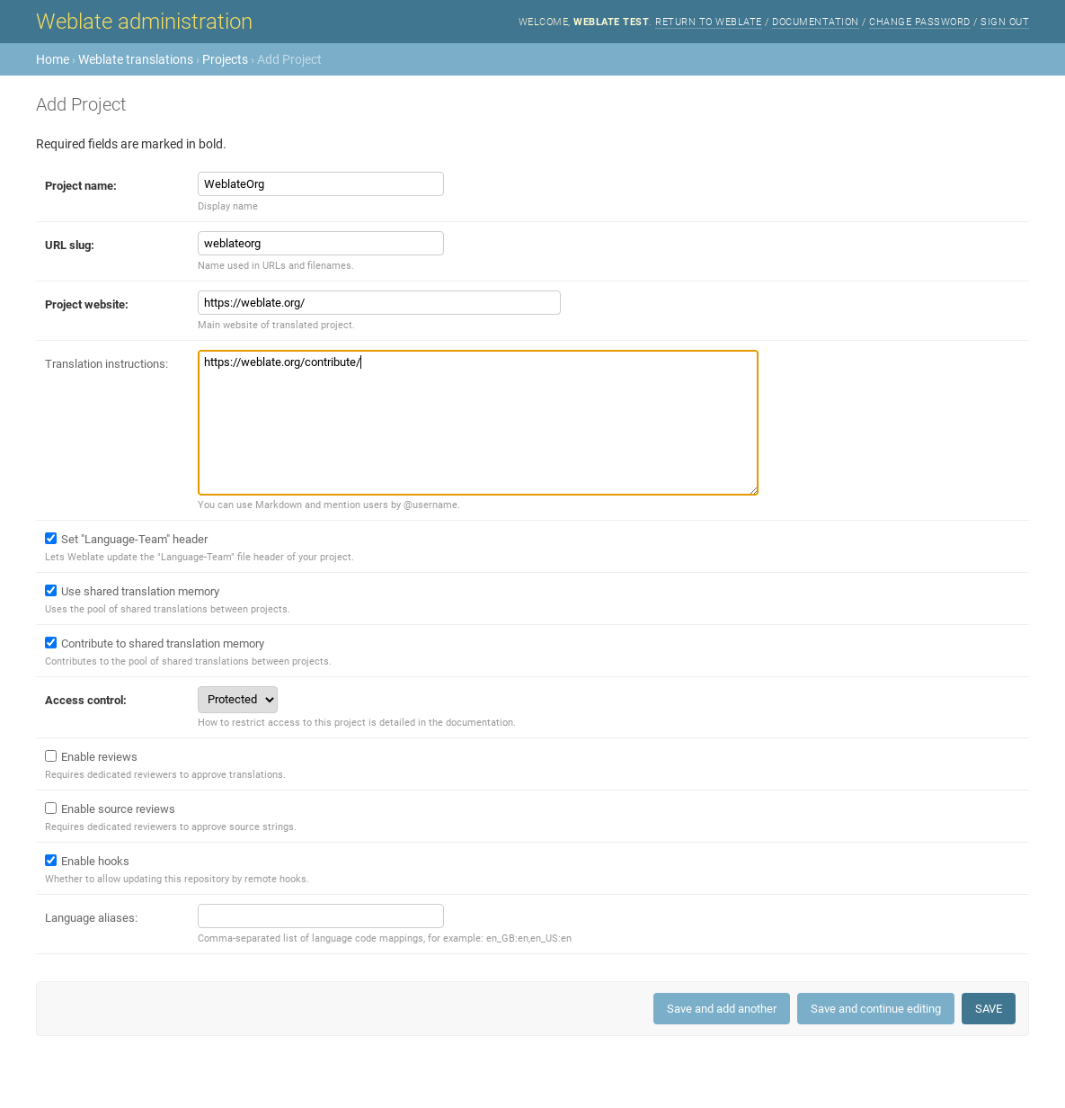
Task: Click the Markdown and @username hint text
Action: point(329,505)
